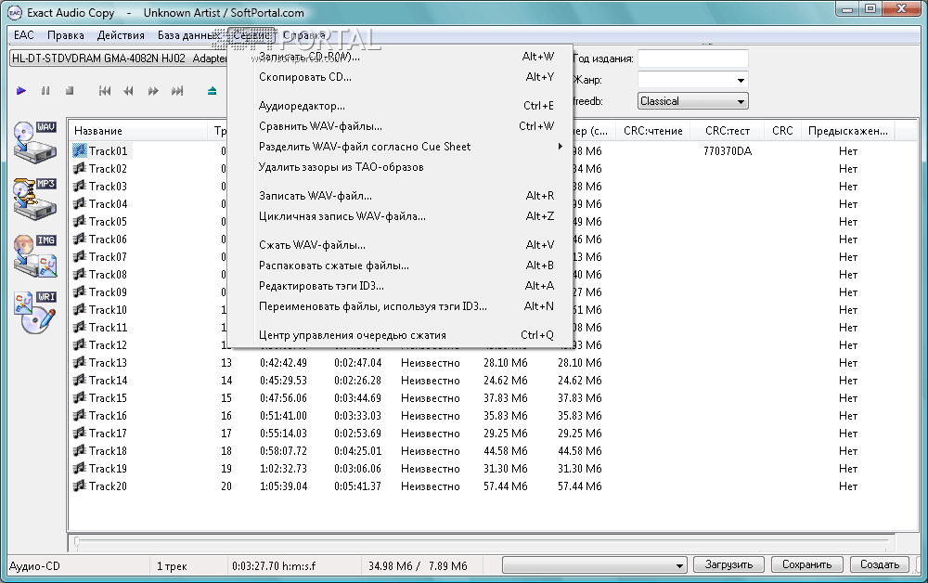Sort by the CRC column header
Image resolution: width=928 pixels, height=583 pixels.
(x=782, y=131)
